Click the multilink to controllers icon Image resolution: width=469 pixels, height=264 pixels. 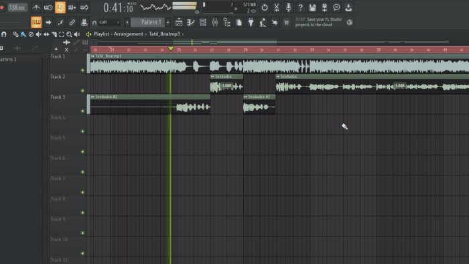pos(84,22)
